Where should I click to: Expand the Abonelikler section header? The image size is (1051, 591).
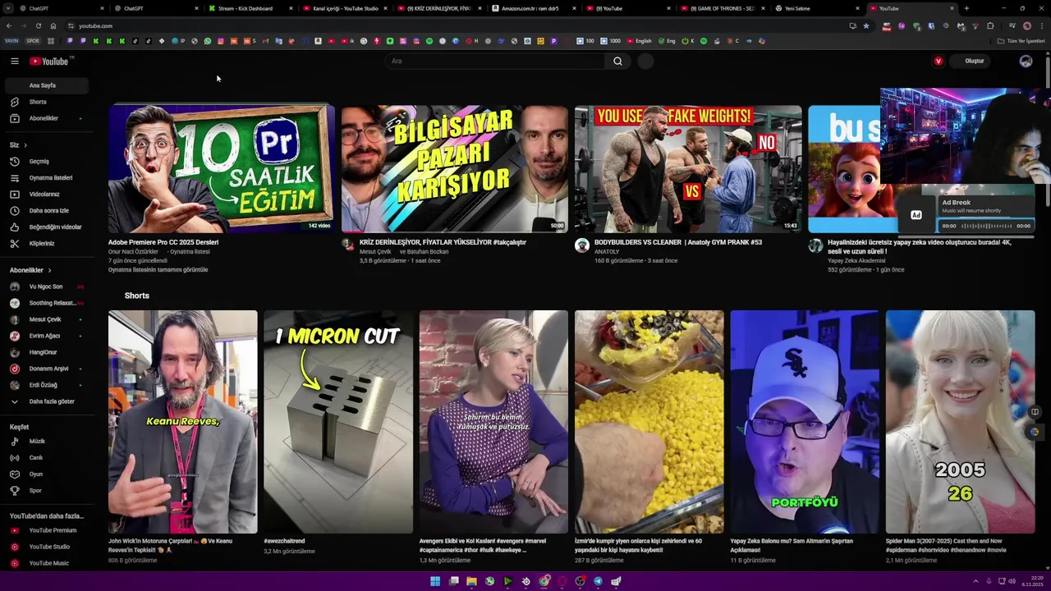point(30,270)
